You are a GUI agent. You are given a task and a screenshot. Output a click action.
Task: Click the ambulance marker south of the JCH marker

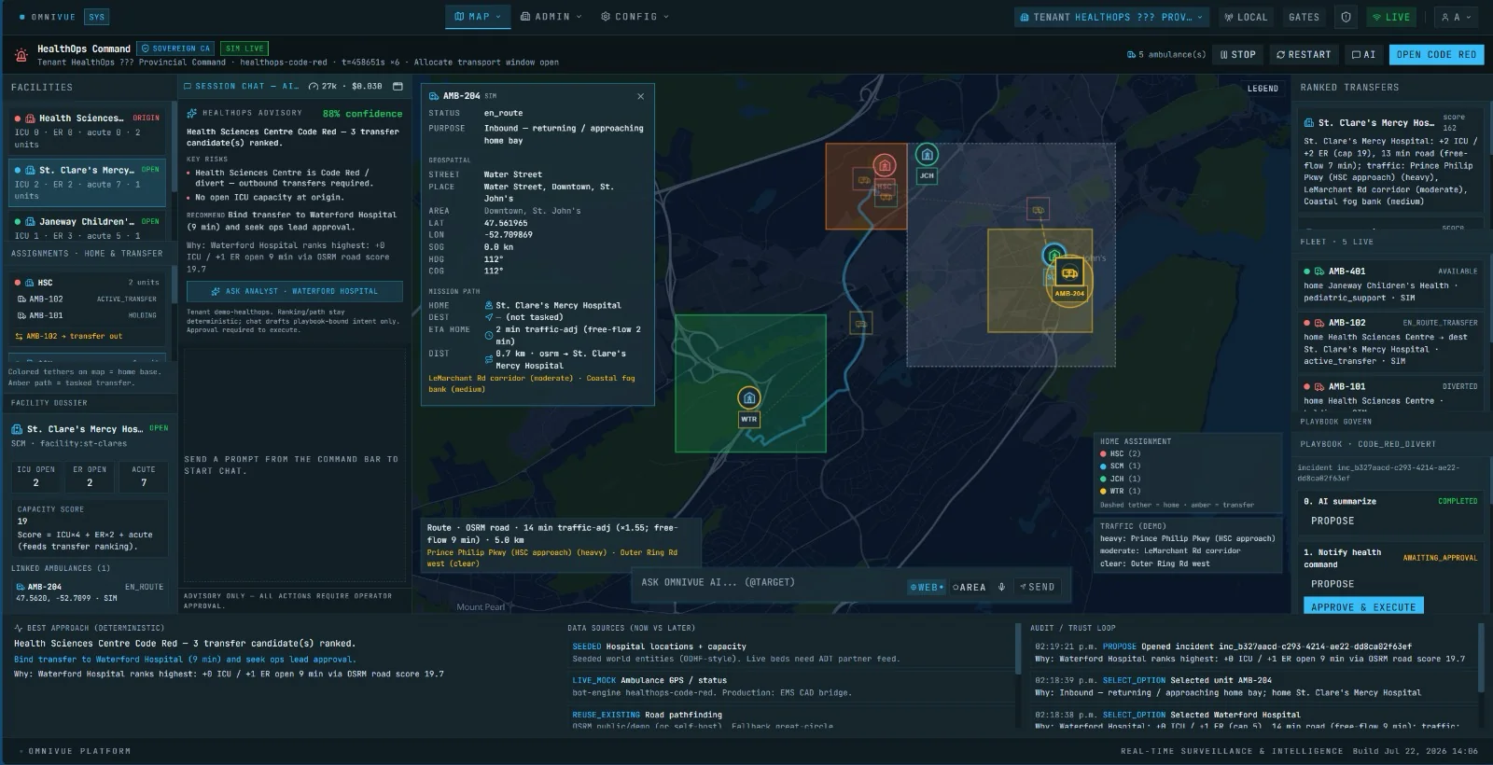tap(1037, 210)
